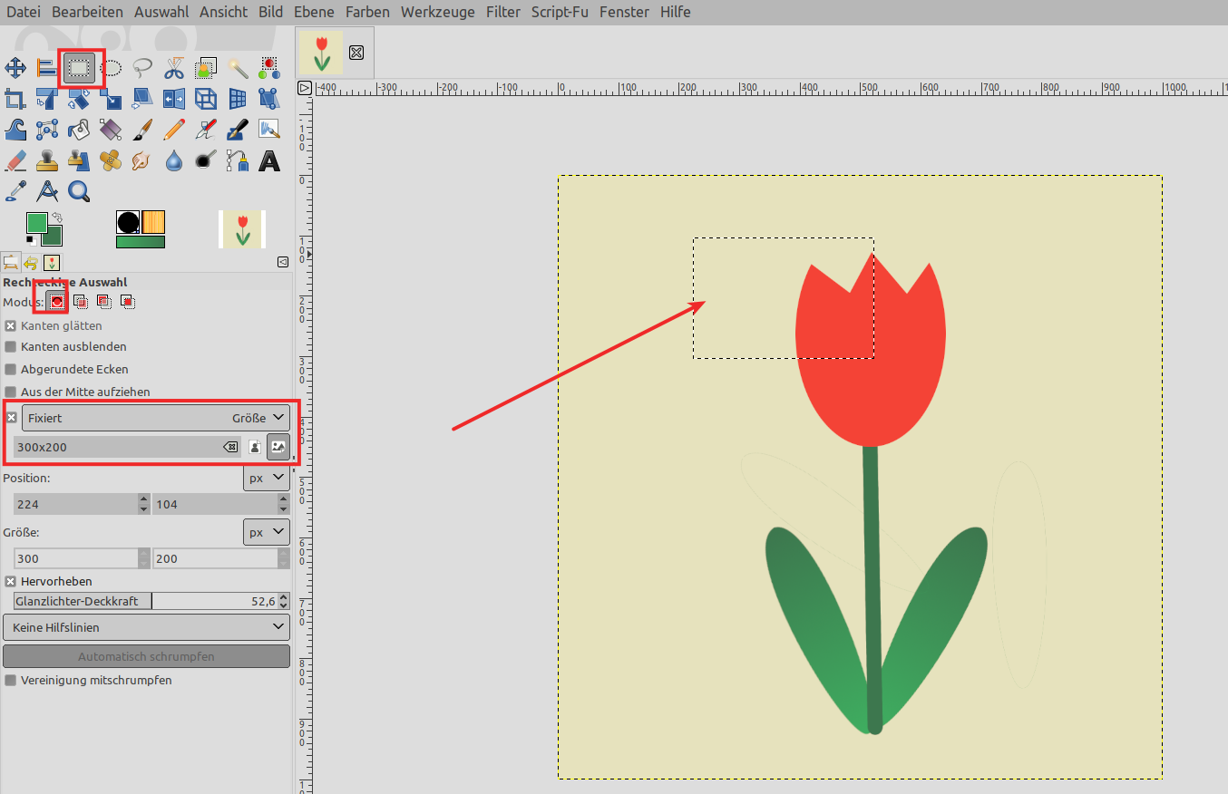
Task: Activate the Crop tool
Action: (x=15, y=99)
